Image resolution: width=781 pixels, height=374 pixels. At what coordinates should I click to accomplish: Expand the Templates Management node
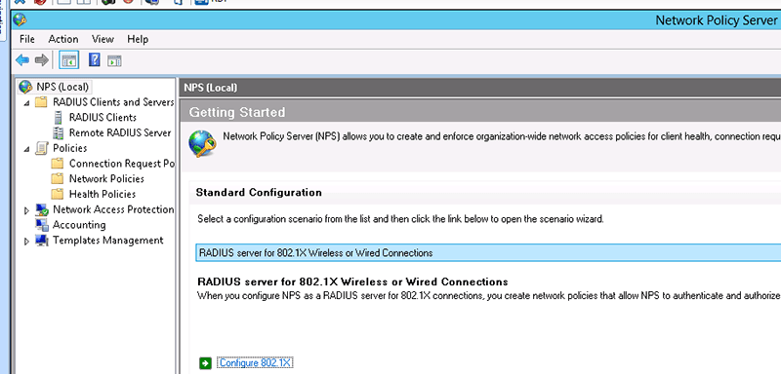coord(27,242)
